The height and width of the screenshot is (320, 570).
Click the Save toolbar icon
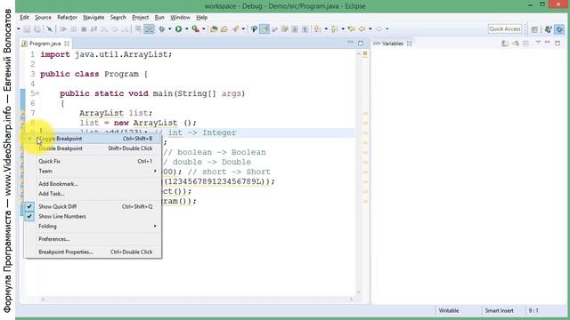pyautogui.click(x=27, y=29)
